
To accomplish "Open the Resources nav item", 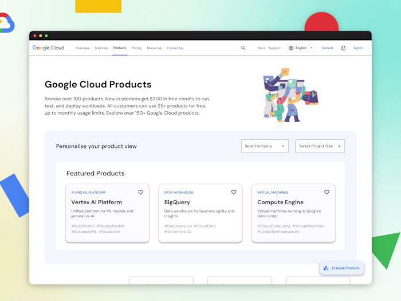I will pos(154,48).
